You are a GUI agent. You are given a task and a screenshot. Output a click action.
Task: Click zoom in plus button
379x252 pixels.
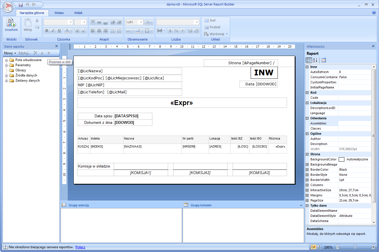pyautogui.click(x=373, y=247)
